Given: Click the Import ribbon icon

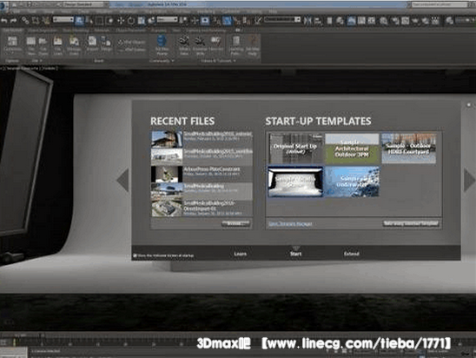Looking at the screenshot, I should point(92,43).
